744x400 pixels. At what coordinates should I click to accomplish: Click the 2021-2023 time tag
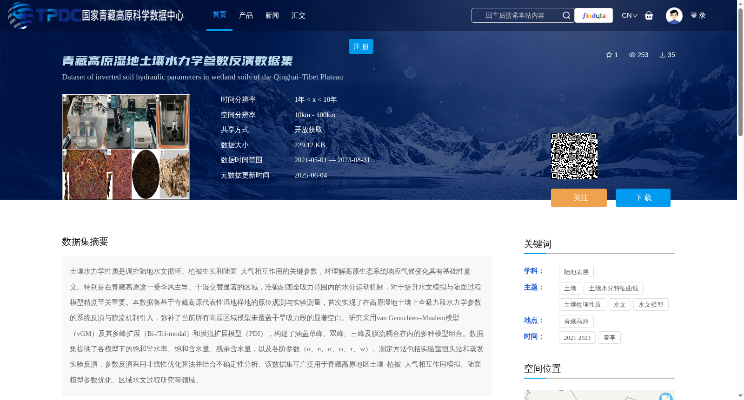[577, 338]
